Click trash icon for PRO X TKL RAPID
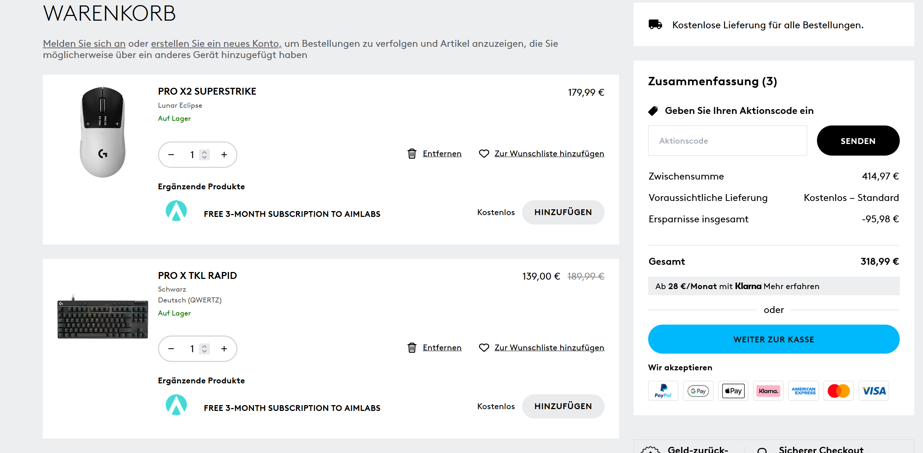This screenshot has height=453, width=923. pos(412,348)
